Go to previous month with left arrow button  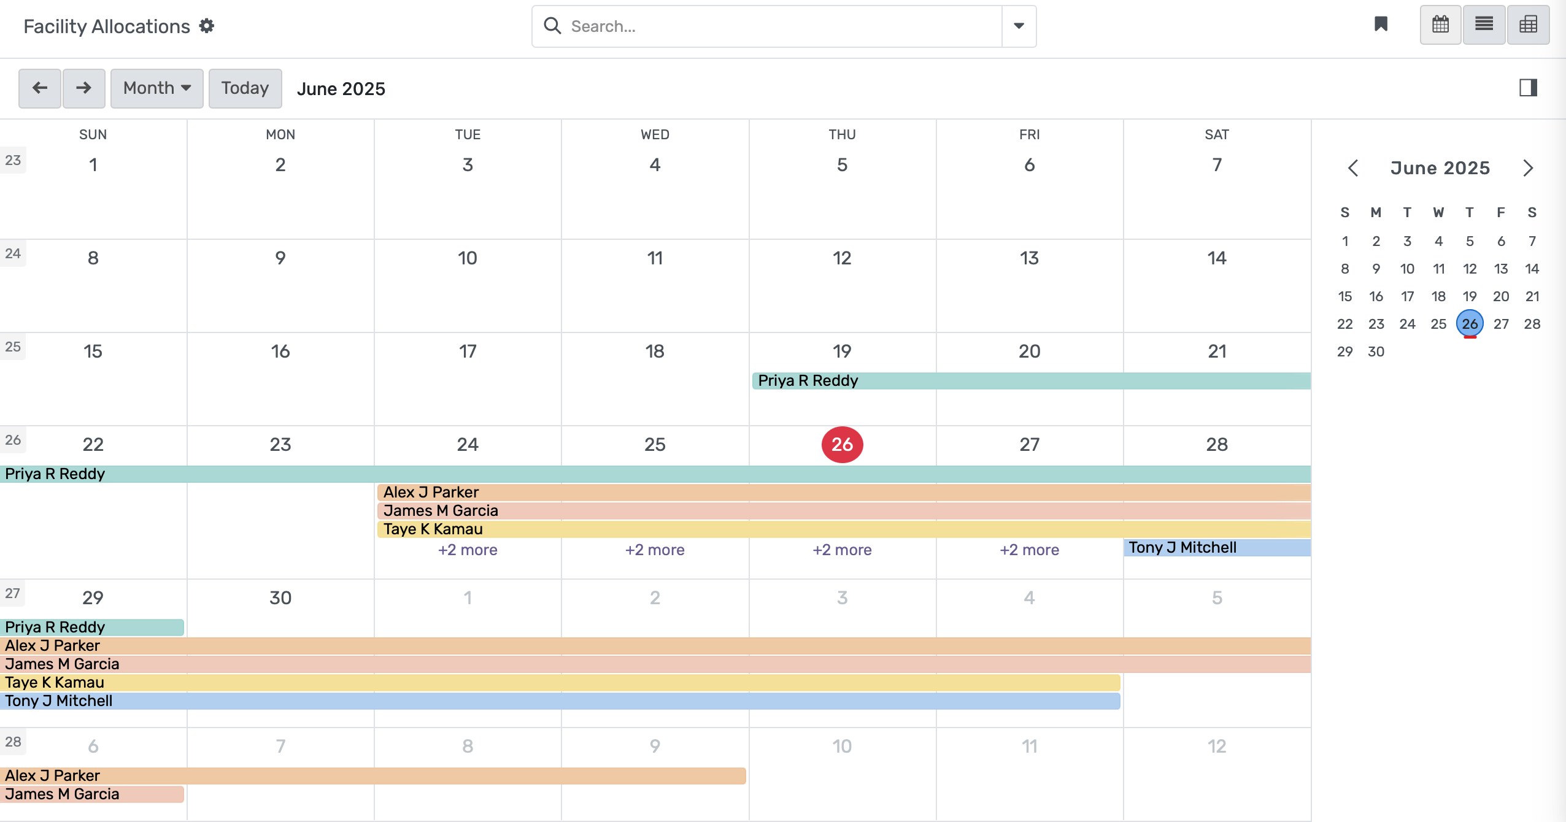click(40, 88)
